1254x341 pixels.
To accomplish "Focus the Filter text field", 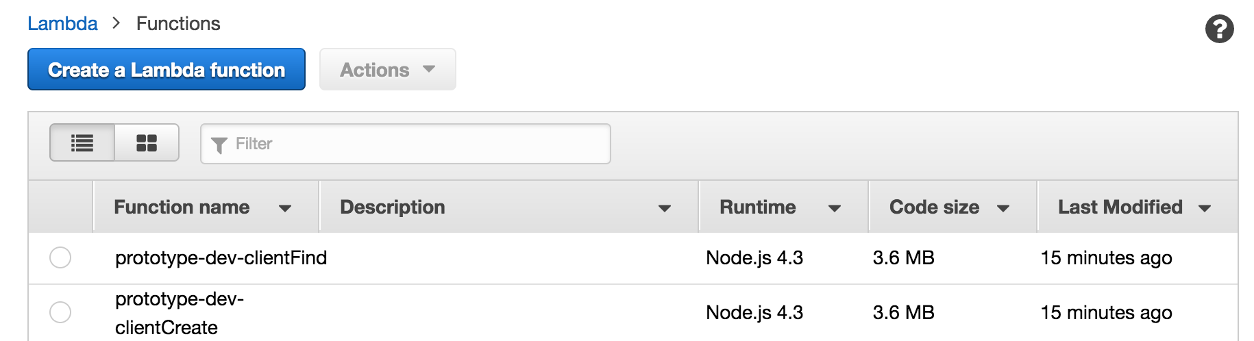I will (x=406, y=144).
